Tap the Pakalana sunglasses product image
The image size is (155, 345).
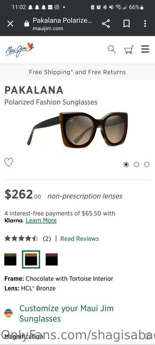[x=77, y=129]
